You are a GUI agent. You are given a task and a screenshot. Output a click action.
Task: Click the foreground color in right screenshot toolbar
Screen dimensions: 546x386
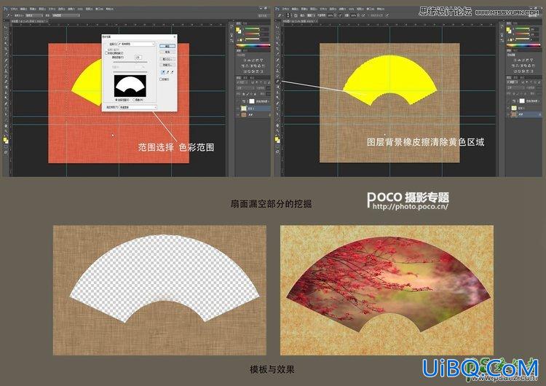277,139
